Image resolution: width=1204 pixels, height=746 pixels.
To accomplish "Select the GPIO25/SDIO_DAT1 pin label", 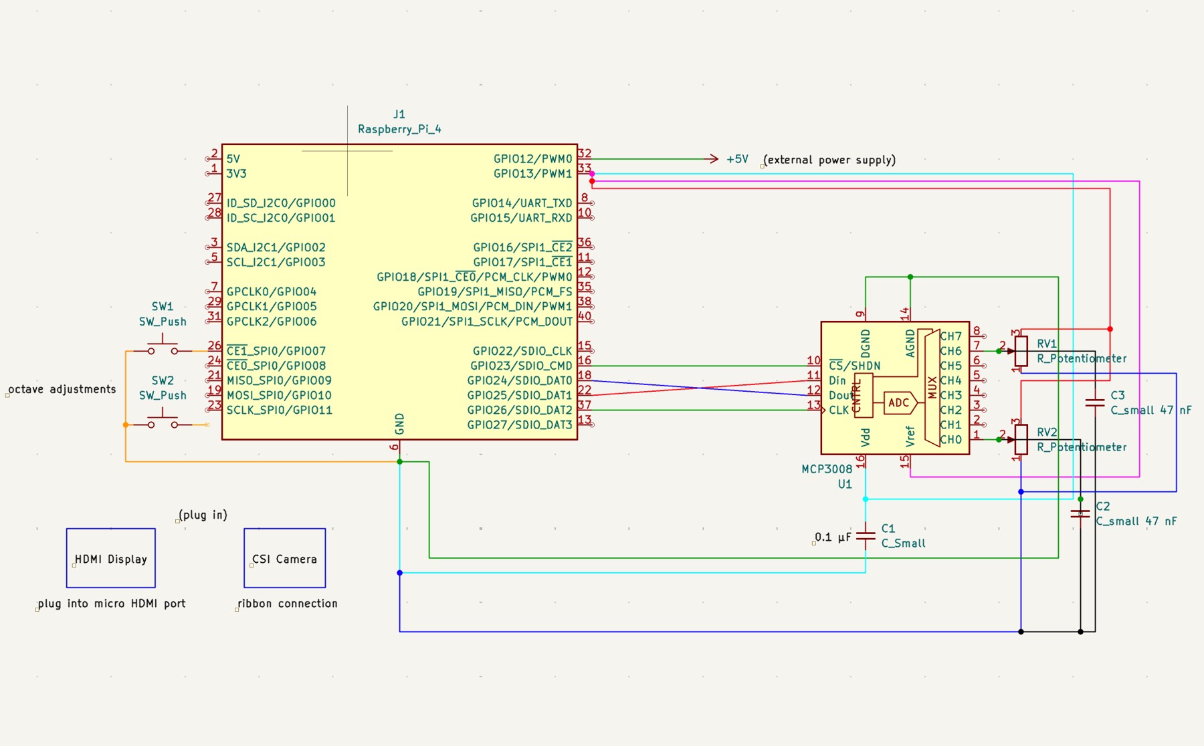I will pos(520,395).
